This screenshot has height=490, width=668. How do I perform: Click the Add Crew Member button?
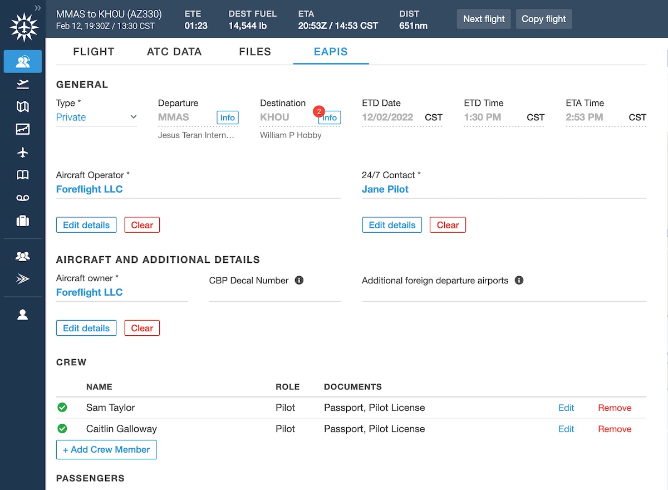click(x=106, y=450)
